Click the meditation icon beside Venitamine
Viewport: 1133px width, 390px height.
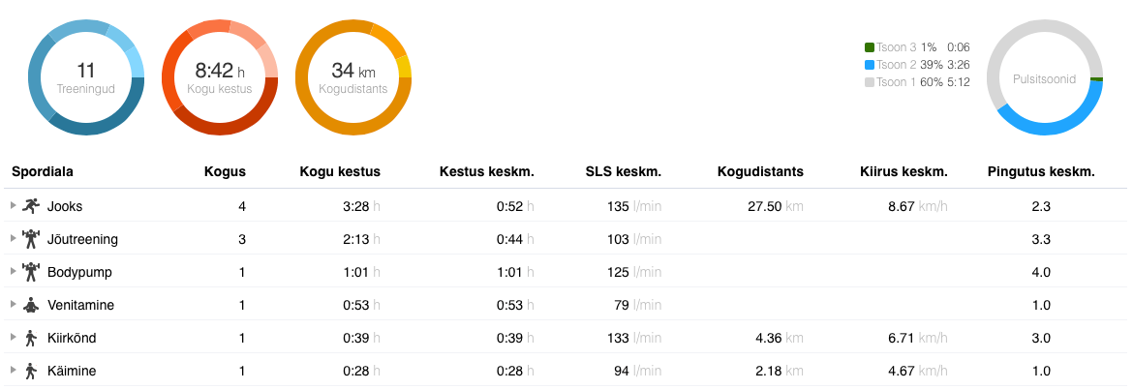pos(31,305)
